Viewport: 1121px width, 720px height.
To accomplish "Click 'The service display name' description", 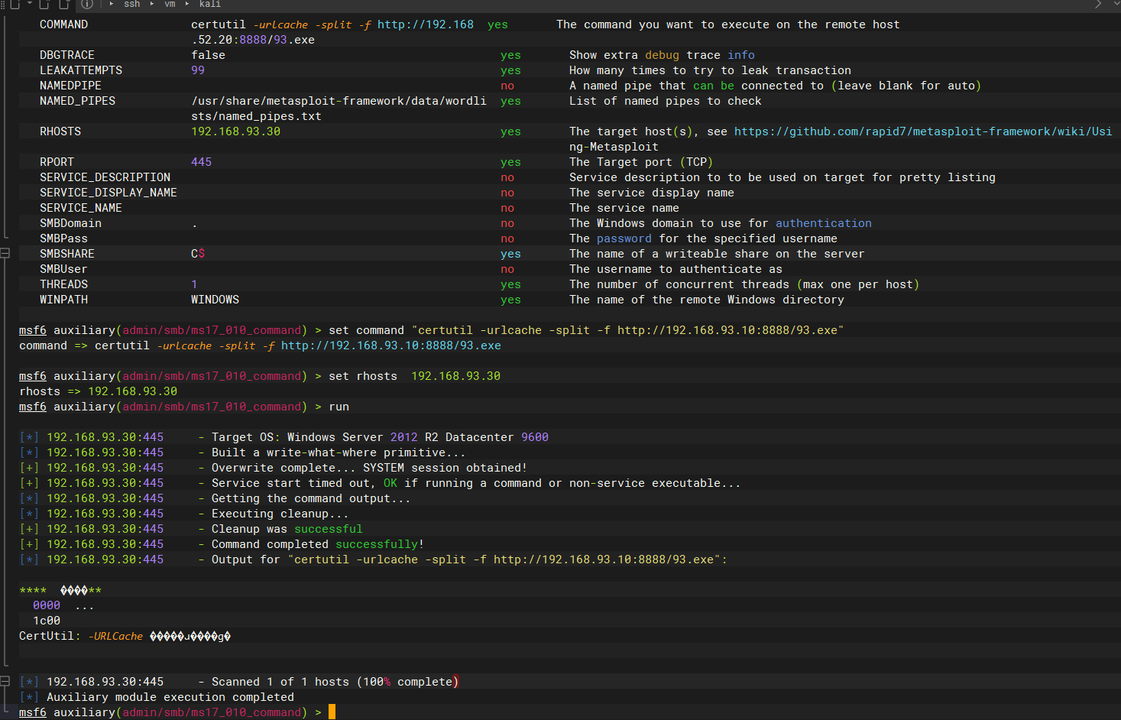I will pyautogui.click(x=652, y=193).
